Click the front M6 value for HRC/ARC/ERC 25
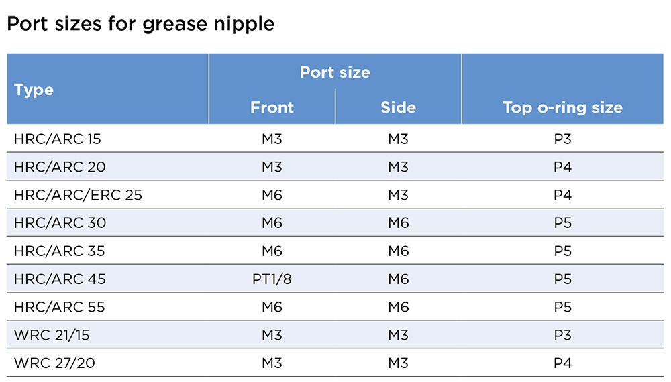Screen dimensions: 671x382 point(272,195)
